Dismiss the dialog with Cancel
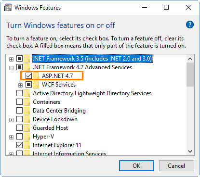The width and height of the screenshot is (200, 177). 176,165
